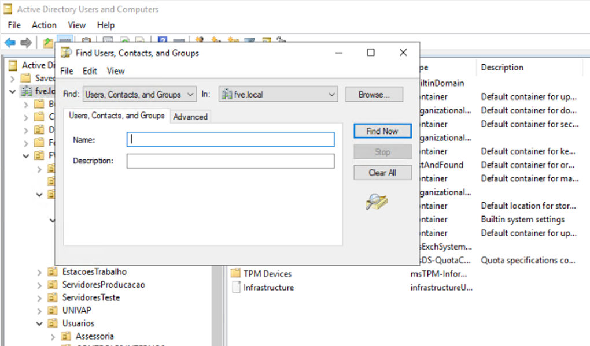
Task: Select the Usuarios tree item
Action: click(x=78, y=323)
